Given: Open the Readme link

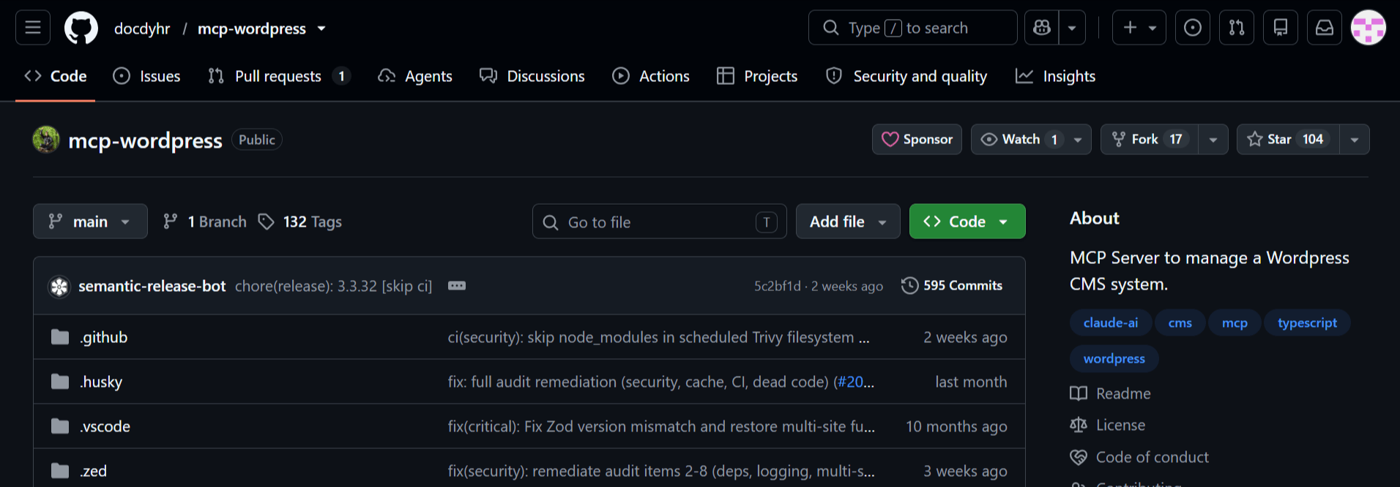Looking at the screenshot, I should point(1111,393).
